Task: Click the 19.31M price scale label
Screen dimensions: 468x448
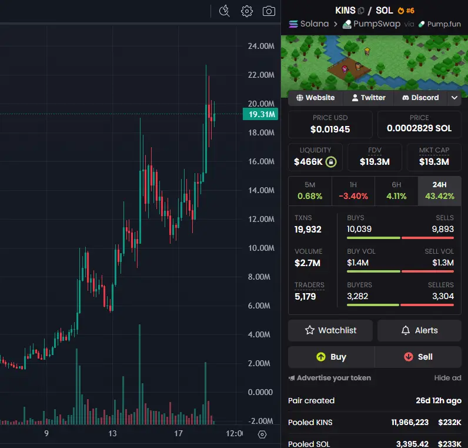Action: (x=260, y=114)
